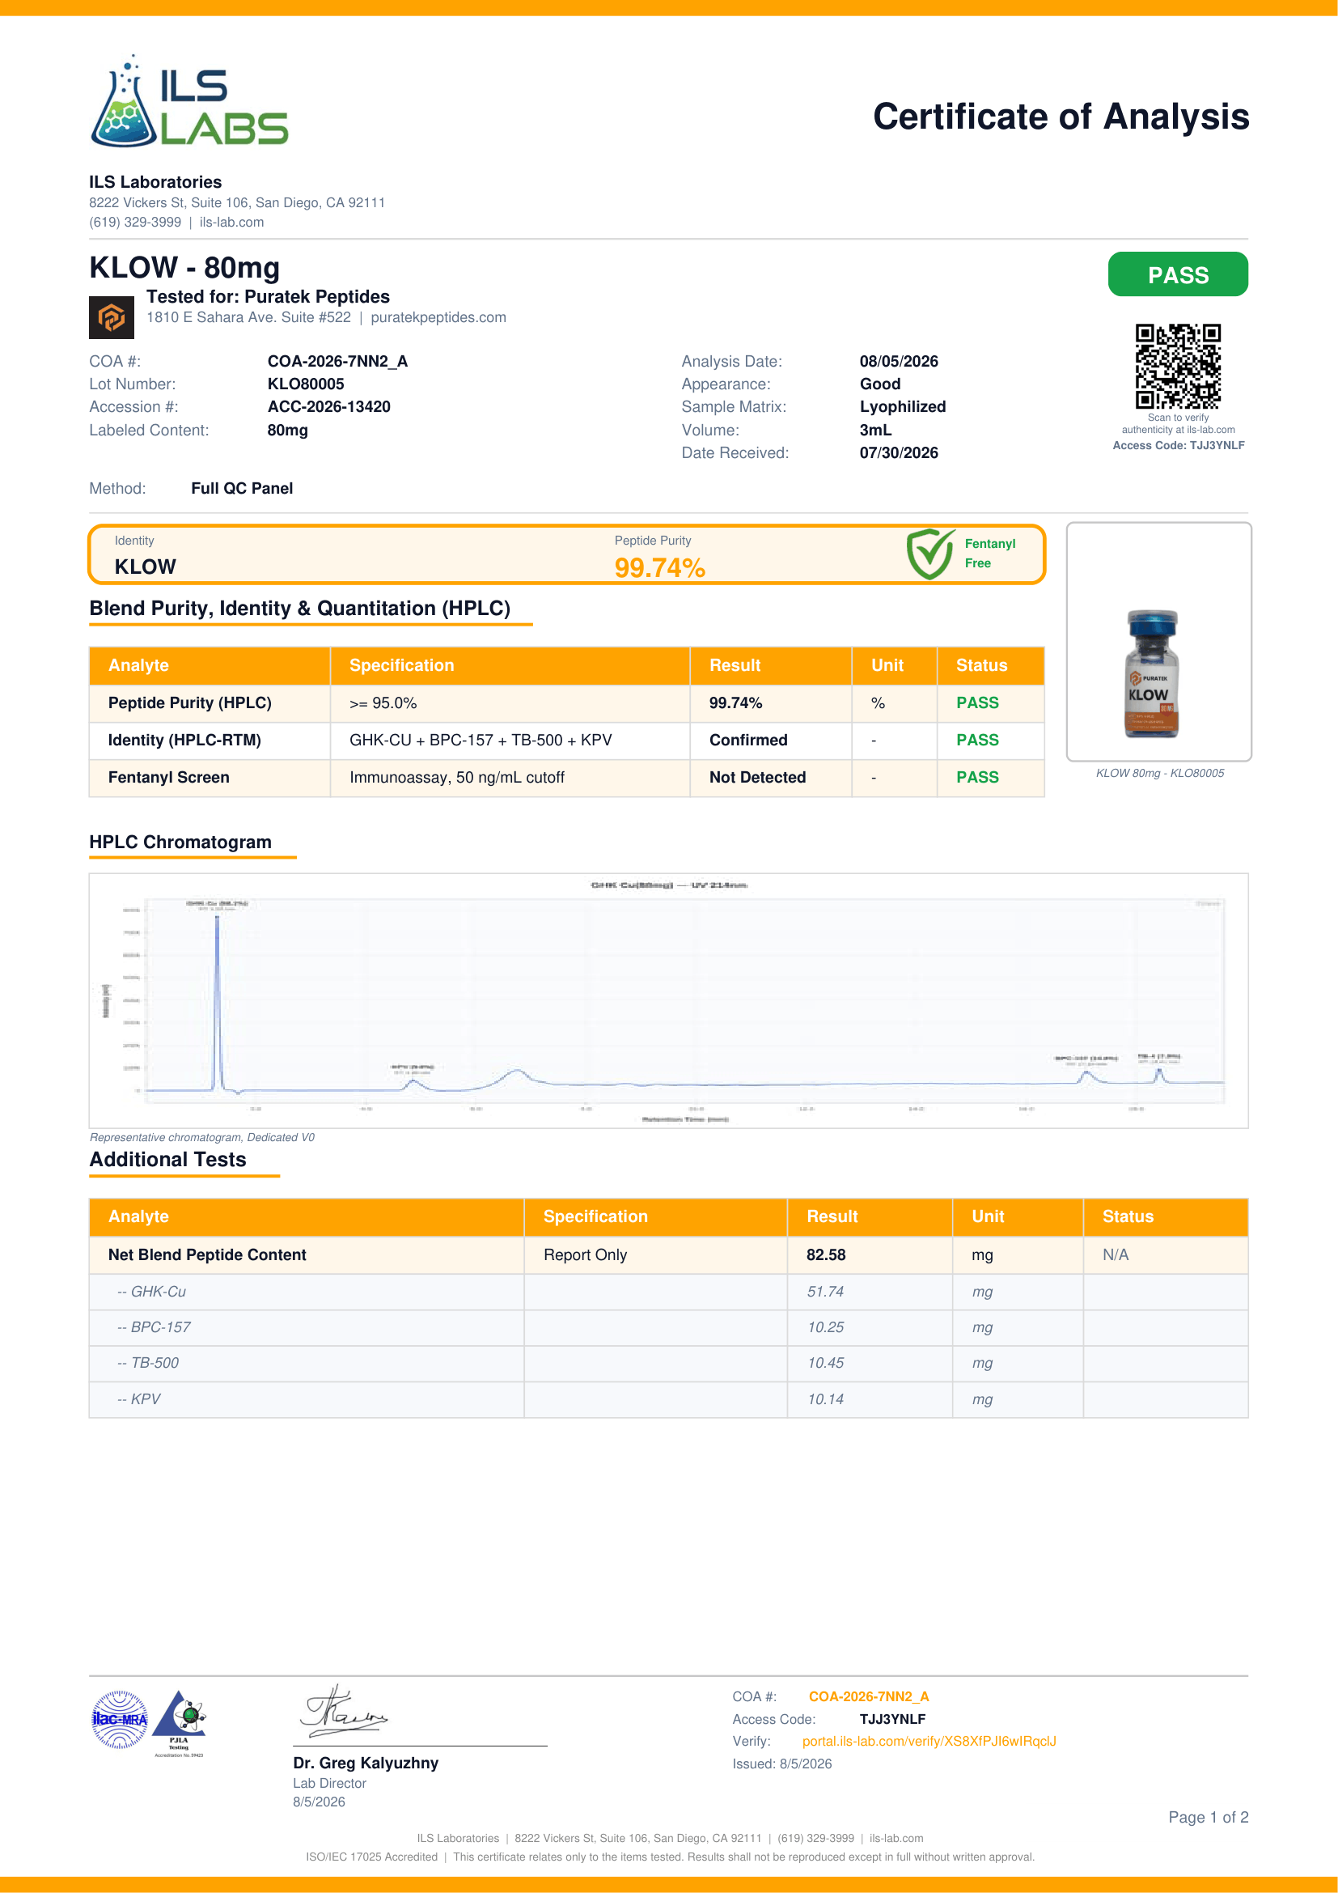Click the Certificate of Analysis title

1061,117
